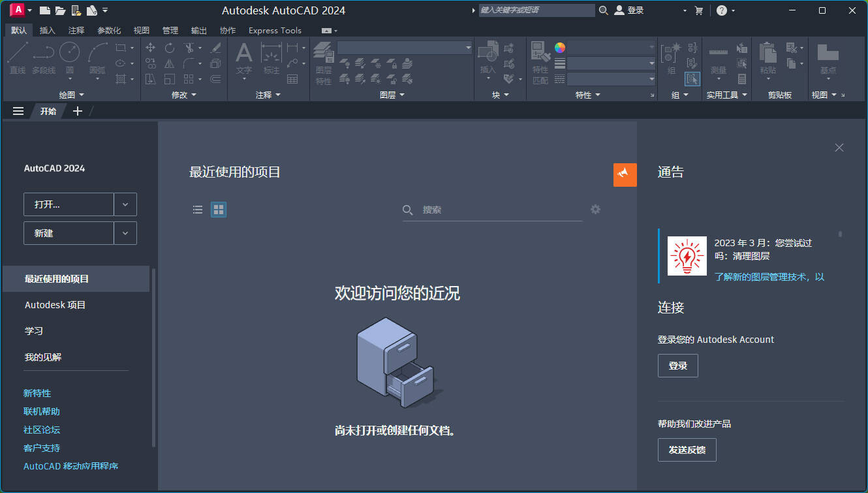Screen dimensions: 868x493
Task: Open the What's New (新特性) link
Action: coord(37,393)
